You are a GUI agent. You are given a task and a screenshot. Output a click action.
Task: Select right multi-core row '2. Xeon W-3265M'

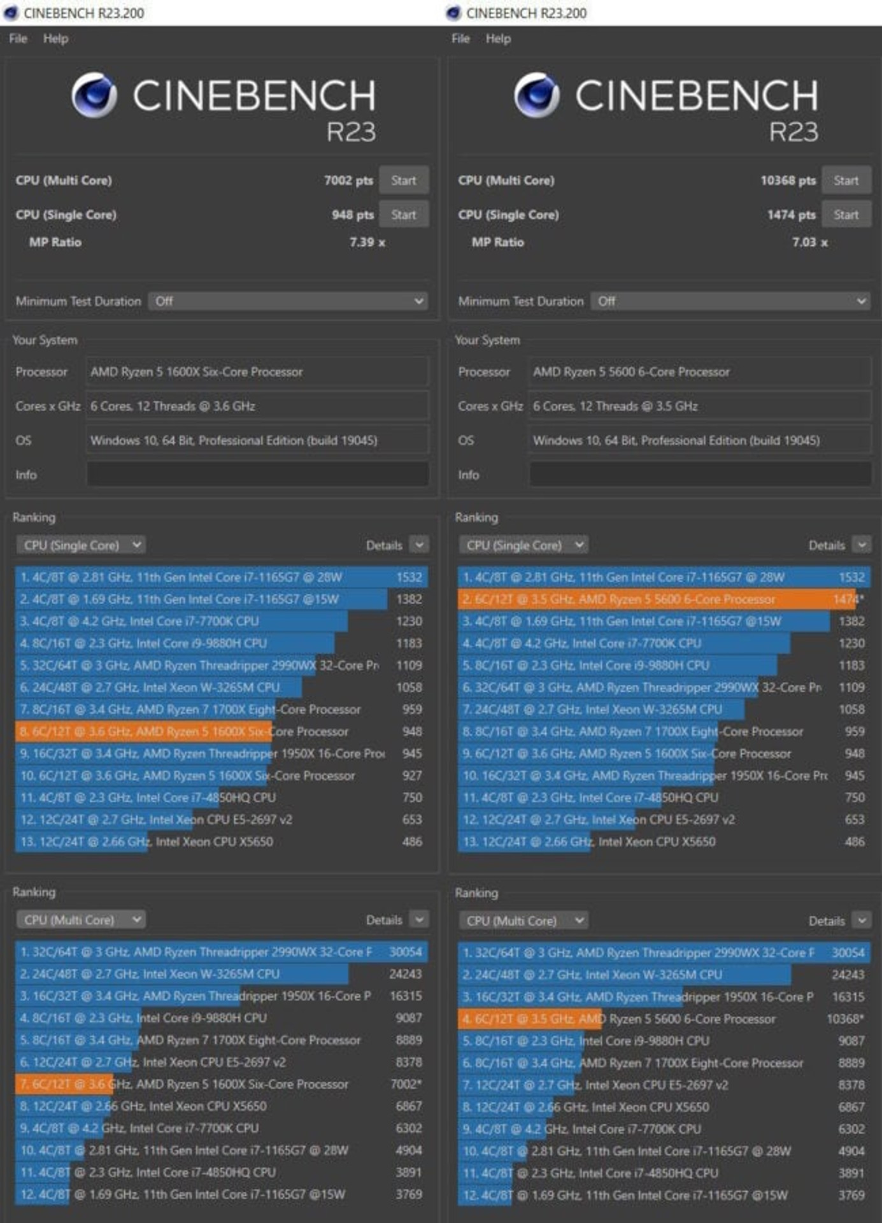tap(664, 975)
